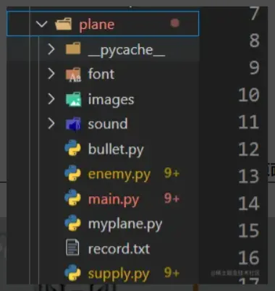Screen dimensions: 275x291
Task: Open the record.txt file
Action: 119,249
